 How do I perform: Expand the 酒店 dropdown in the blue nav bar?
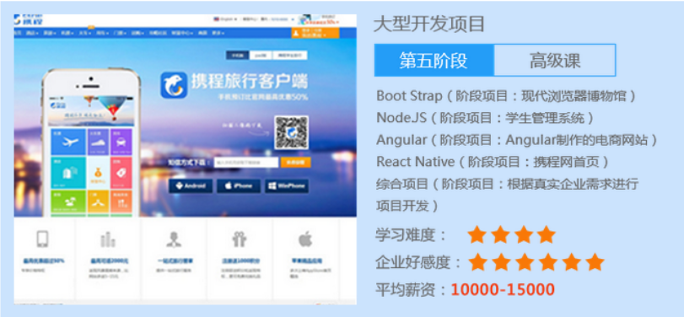click(31, 33)
